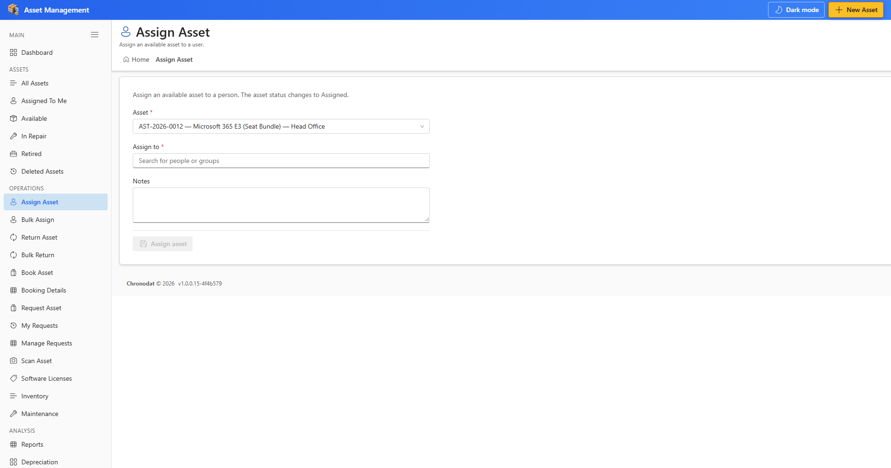Viewport: 891px width, 468px height.
Task: Click the Software Licenses tag icon
Action: pos(13,378)
